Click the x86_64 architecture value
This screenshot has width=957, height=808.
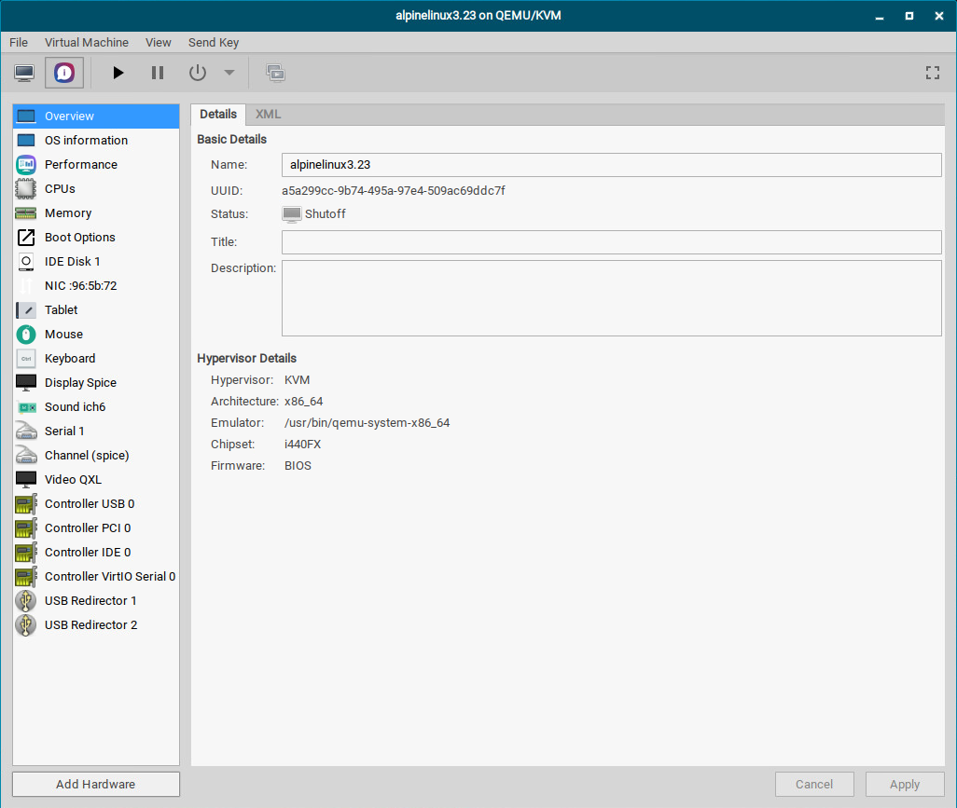[303, 402]
